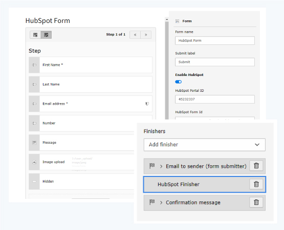Select the Message form element
284x230 pixels.
click(x=81, y=143)
